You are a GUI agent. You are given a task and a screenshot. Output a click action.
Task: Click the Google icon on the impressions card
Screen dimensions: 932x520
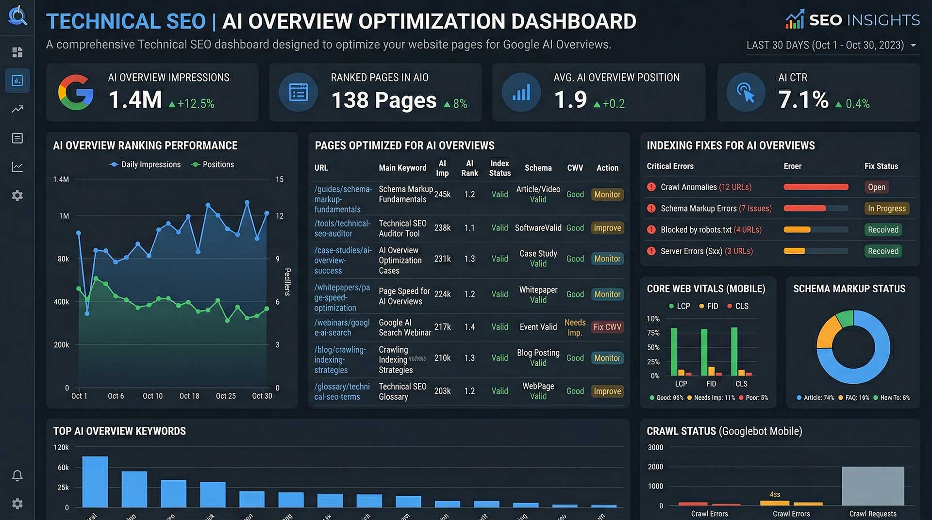[x=76, y=92]
